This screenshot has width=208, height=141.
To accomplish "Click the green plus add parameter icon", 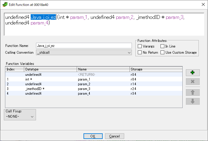I will click(193, 73).
